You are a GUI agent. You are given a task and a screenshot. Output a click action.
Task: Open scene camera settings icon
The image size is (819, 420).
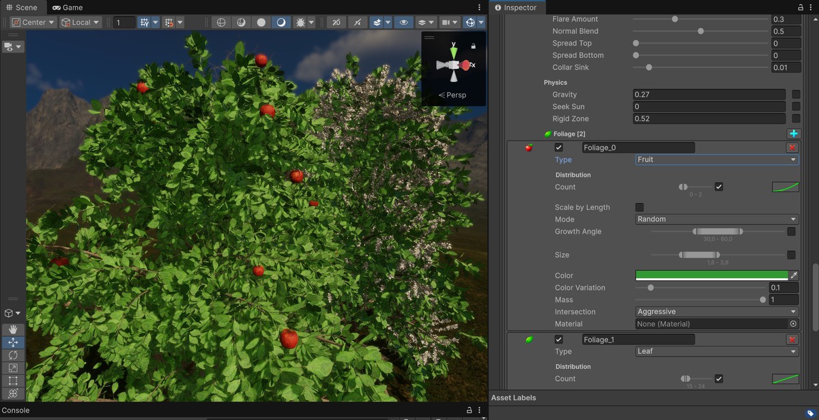pos(447,22)
